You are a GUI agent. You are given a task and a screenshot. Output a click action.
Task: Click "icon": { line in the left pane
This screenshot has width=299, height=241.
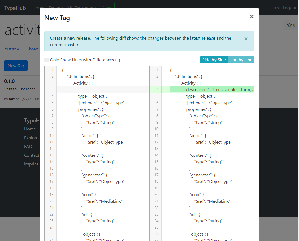pos(89,195)
